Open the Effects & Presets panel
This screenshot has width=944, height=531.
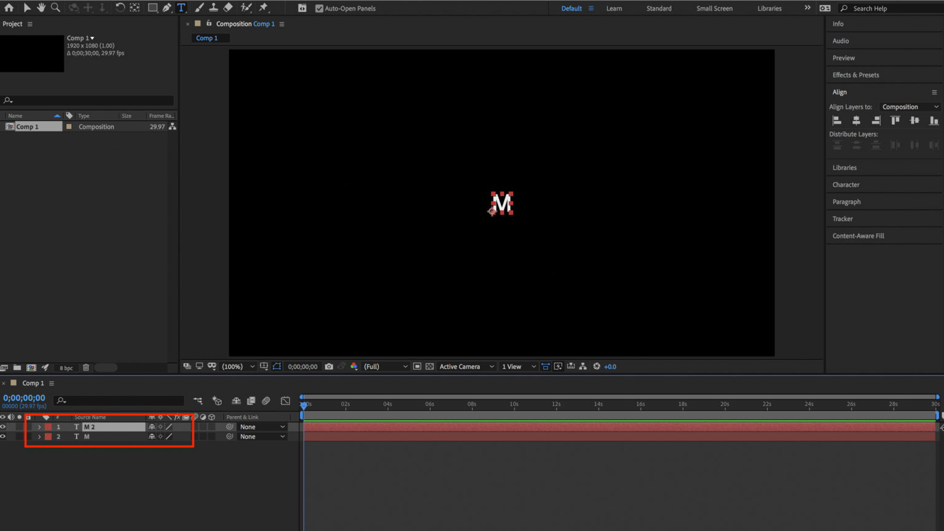pos(855,74)
